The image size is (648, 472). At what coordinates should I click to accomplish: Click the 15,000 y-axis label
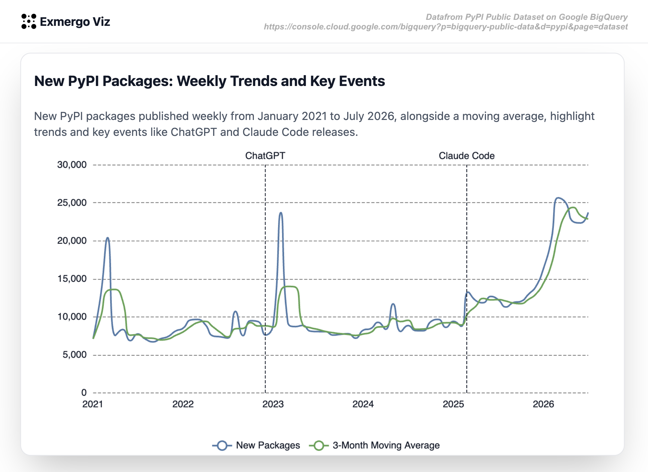pos(72,279)
